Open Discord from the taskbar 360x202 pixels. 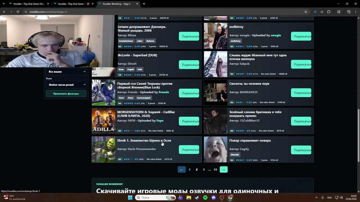(x=213, y=198)
